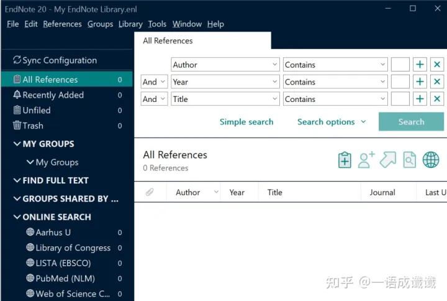The image size is (447, 301).
Task: Click the export arrow icon
Action: click(387, 160)
